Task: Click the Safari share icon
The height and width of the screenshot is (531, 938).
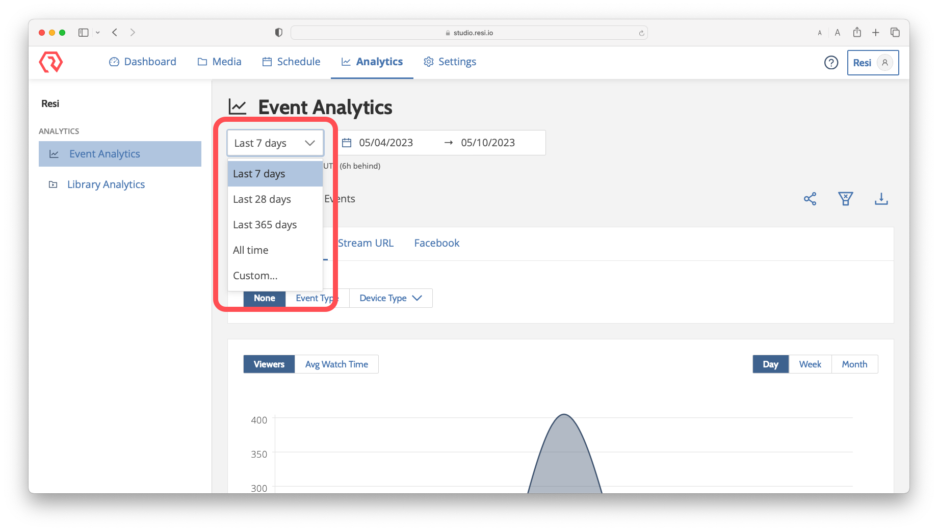Action: 857,33
